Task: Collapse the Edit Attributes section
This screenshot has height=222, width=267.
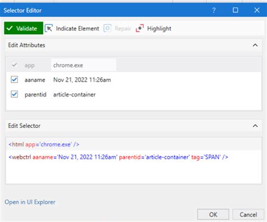Action: pos(255,45)
